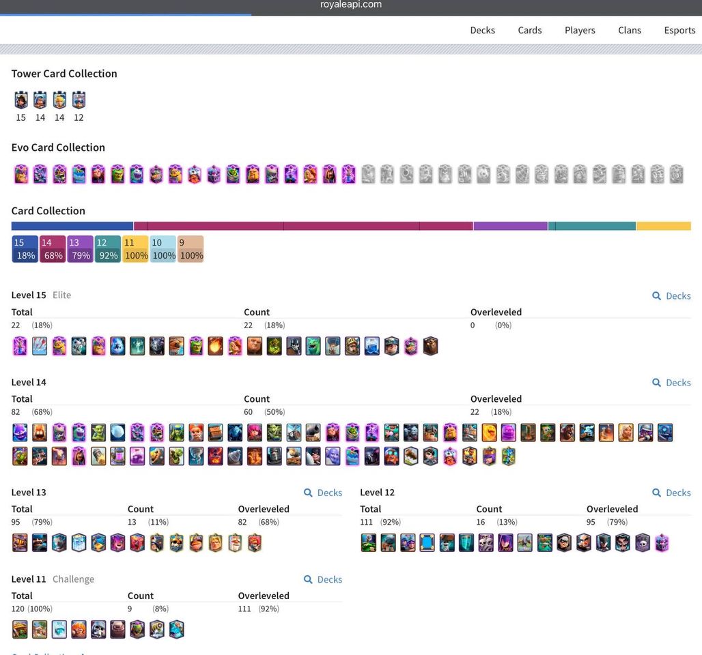
Task: Click the Level 12 Total value 111
Action: (x=366, y=522)
